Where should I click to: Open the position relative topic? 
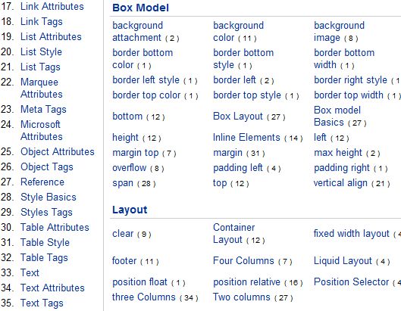[247, 282]
